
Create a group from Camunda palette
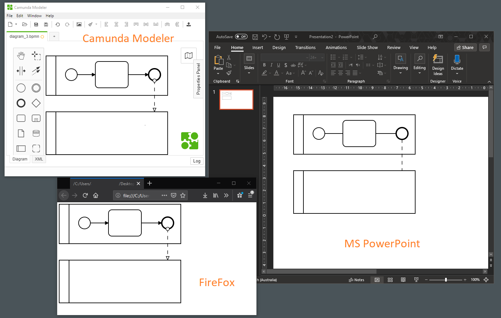[36, 148]
